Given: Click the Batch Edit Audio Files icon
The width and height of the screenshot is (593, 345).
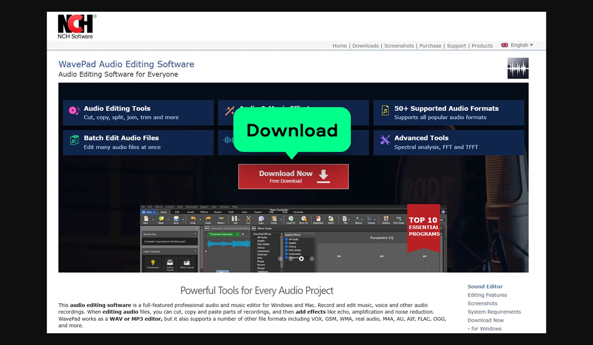Looking at the screenshot, I should coord(74,140).
